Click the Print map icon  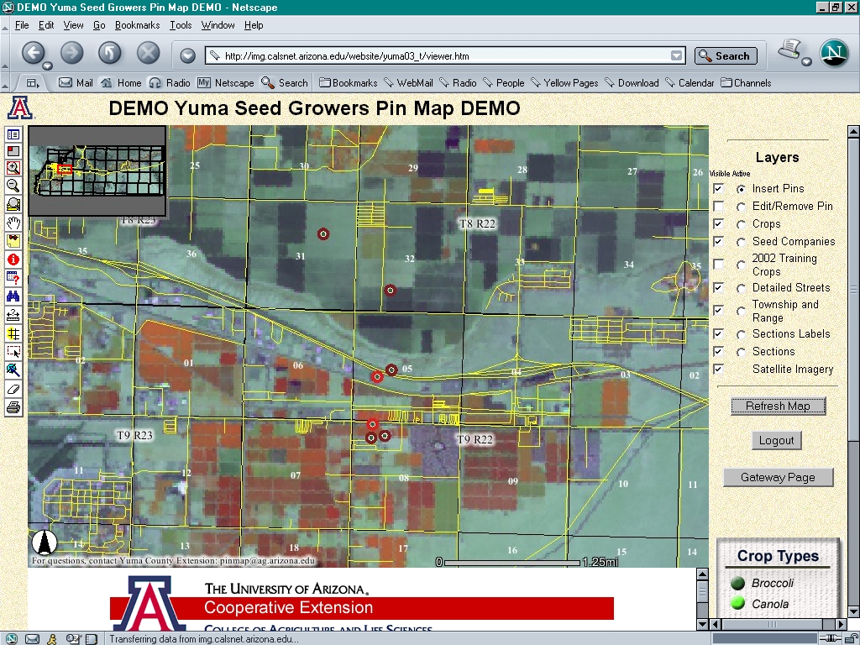tap(13, 407)
